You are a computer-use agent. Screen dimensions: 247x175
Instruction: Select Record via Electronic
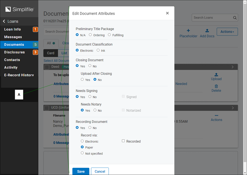click(x=82, y=141)
